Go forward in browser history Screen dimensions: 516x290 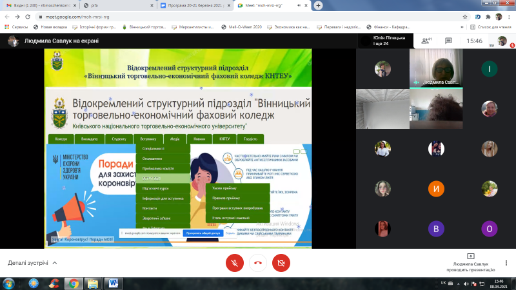(17, 17)
